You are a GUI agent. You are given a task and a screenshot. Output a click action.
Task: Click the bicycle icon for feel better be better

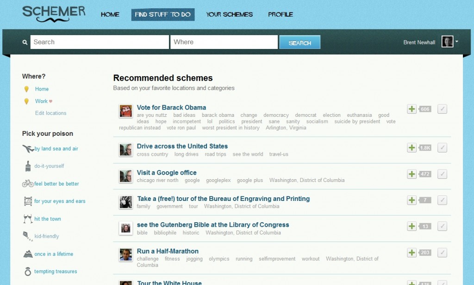[x=28, y=183]
